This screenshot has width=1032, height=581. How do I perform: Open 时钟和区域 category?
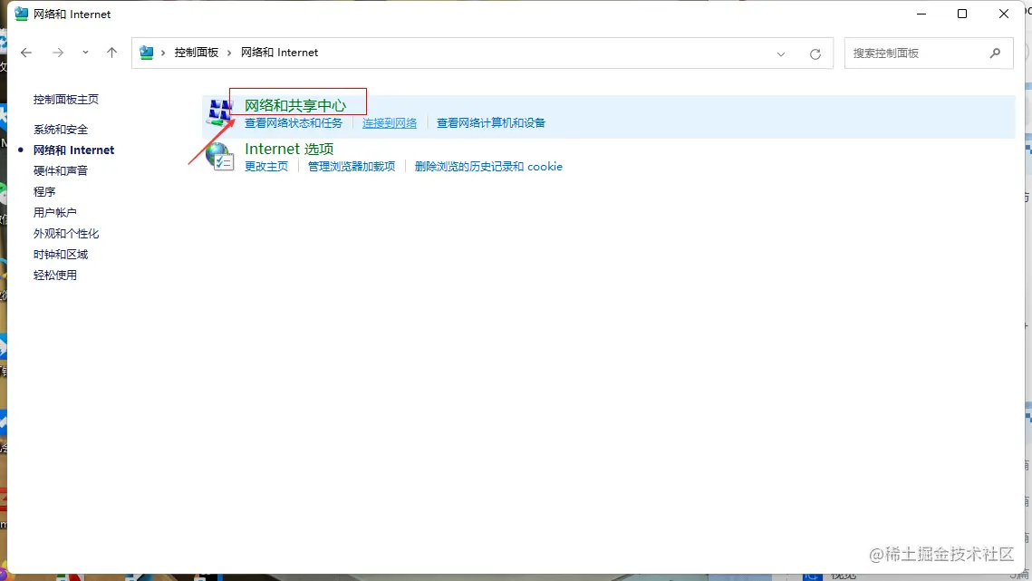pos(61,255)
